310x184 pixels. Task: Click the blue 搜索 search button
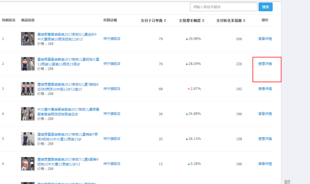[265, 7]
